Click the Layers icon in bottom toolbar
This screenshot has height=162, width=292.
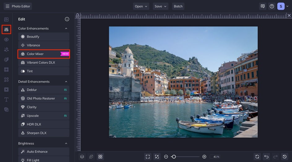[x=82, y=157]
